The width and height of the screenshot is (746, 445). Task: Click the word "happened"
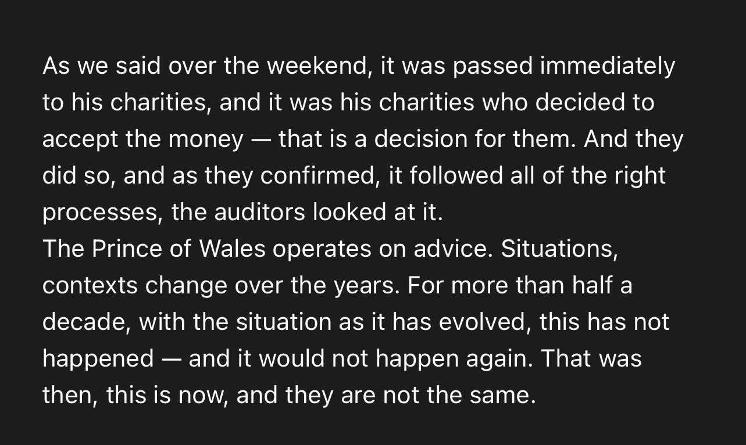pyautogui.click(x=98, y=359)
